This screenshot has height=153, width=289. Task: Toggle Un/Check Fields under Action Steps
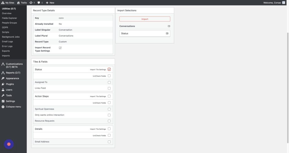tap(109, 103)
